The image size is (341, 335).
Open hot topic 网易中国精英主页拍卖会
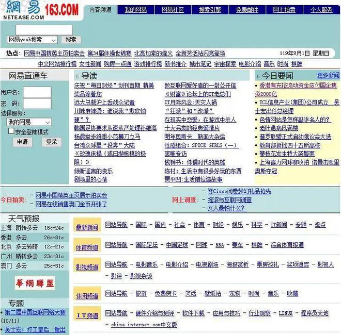tap(54, 53)
